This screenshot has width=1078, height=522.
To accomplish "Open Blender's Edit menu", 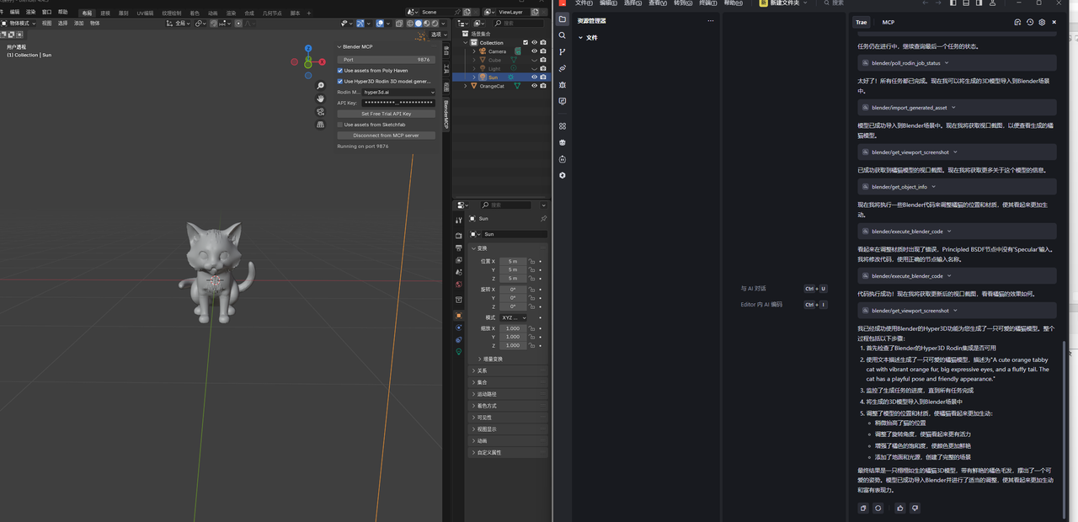I will pos(15,12).
